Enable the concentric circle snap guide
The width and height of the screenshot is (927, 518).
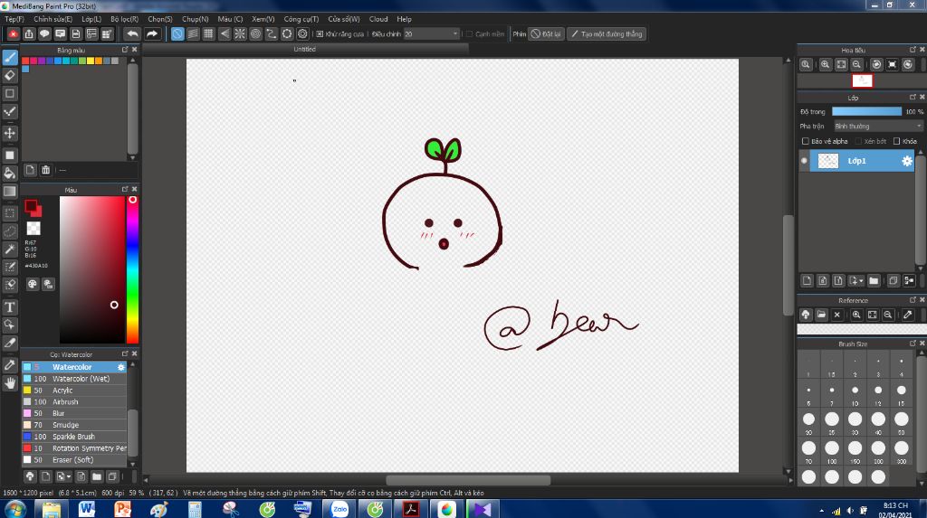click(255, 33)
